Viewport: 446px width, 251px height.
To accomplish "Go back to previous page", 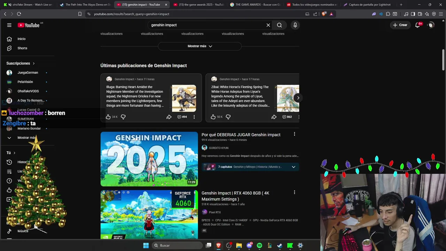I will [x=5, y=14].
